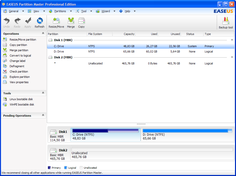Click the Redo toolbar icon

tap(17, 21)
